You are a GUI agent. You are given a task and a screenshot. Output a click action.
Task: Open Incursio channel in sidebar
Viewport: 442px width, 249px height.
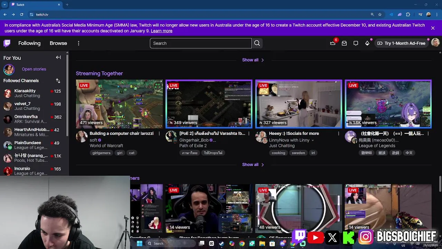pyautogui.click(x=33, y=171)
